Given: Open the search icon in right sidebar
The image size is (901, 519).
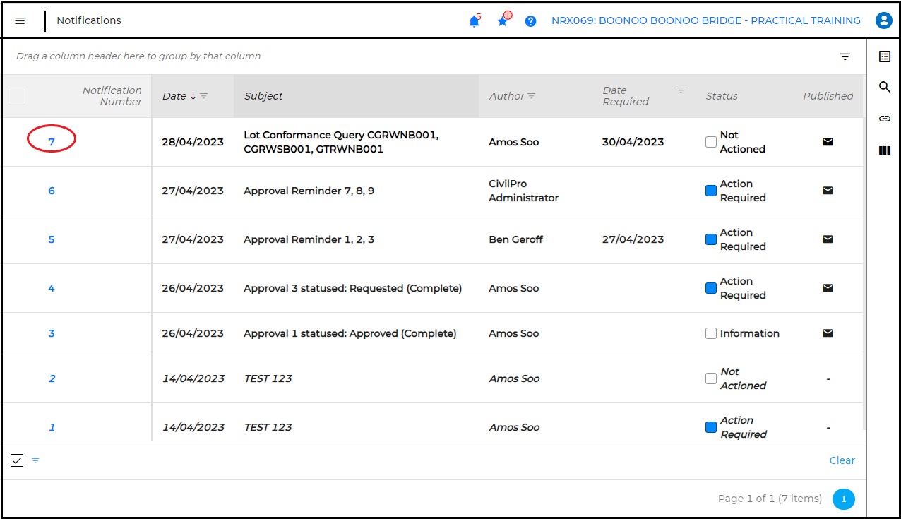Looking at the screenshot, I should coord(884,87).
